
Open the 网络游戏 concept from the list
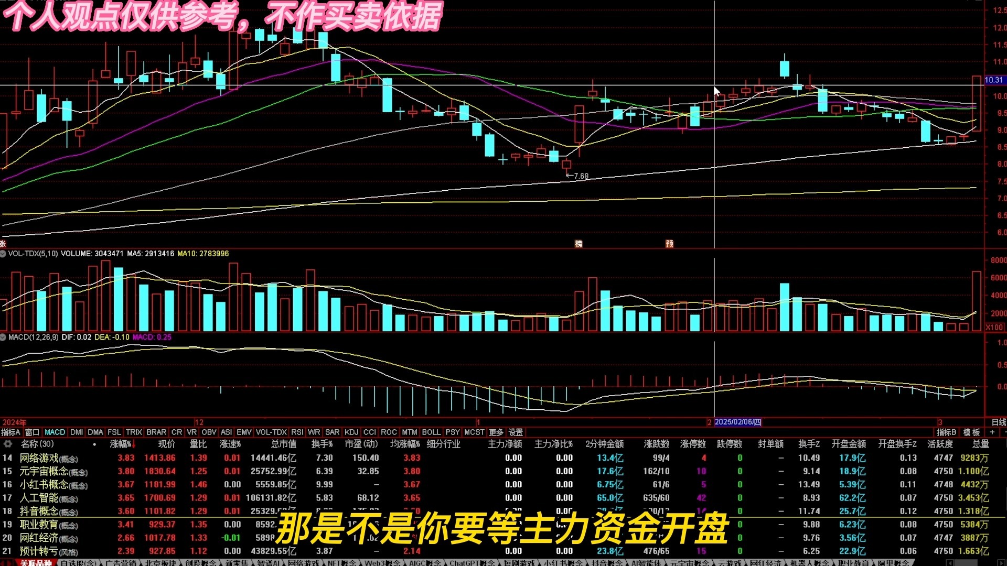click(x=38, y=458)
